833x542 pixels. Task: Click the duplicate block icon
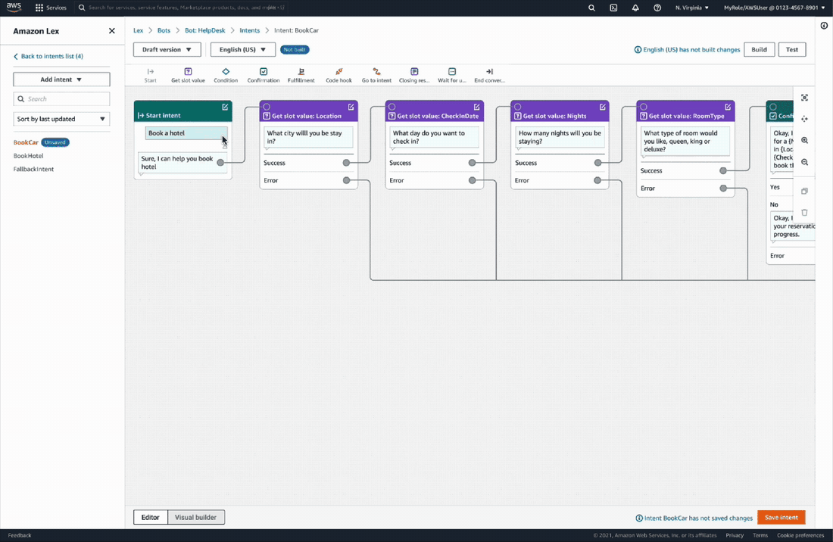(x=804, y=191)
